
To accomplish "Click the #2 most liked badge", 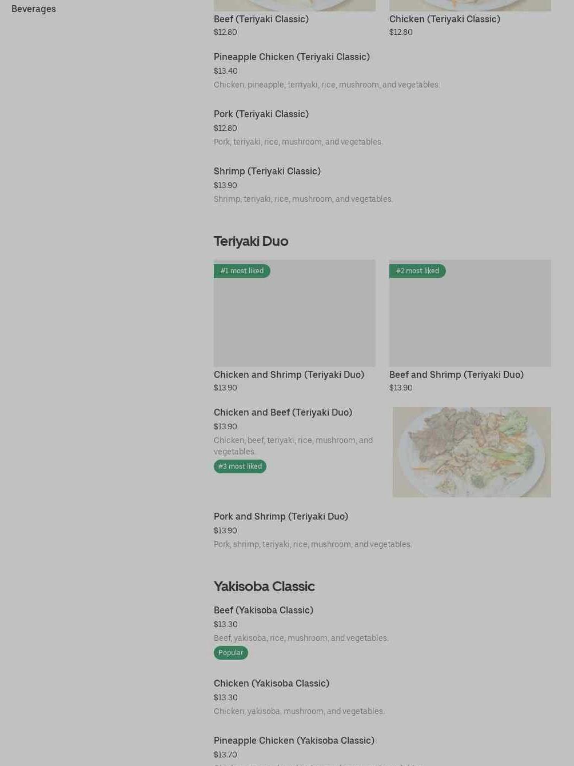I will 417,271.
